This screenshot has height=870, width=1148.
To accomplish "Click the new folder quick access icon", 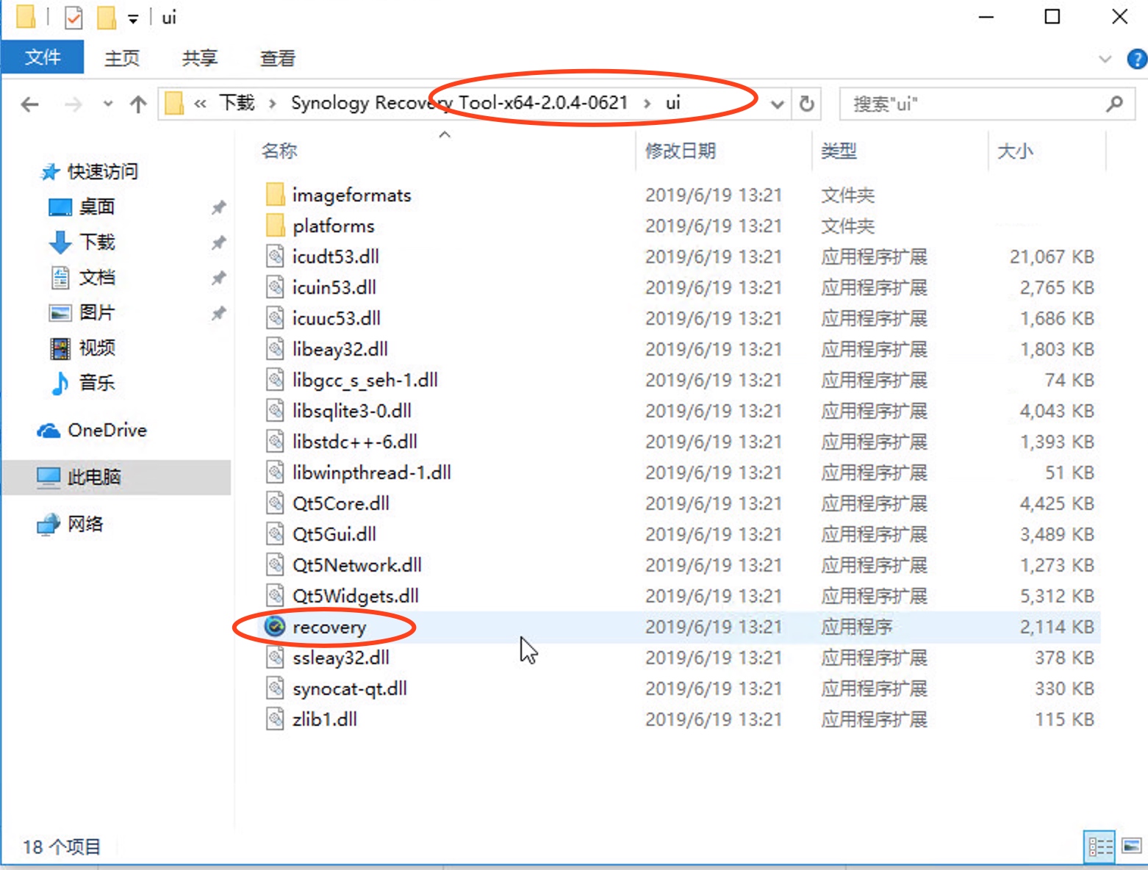I will 107,17.
